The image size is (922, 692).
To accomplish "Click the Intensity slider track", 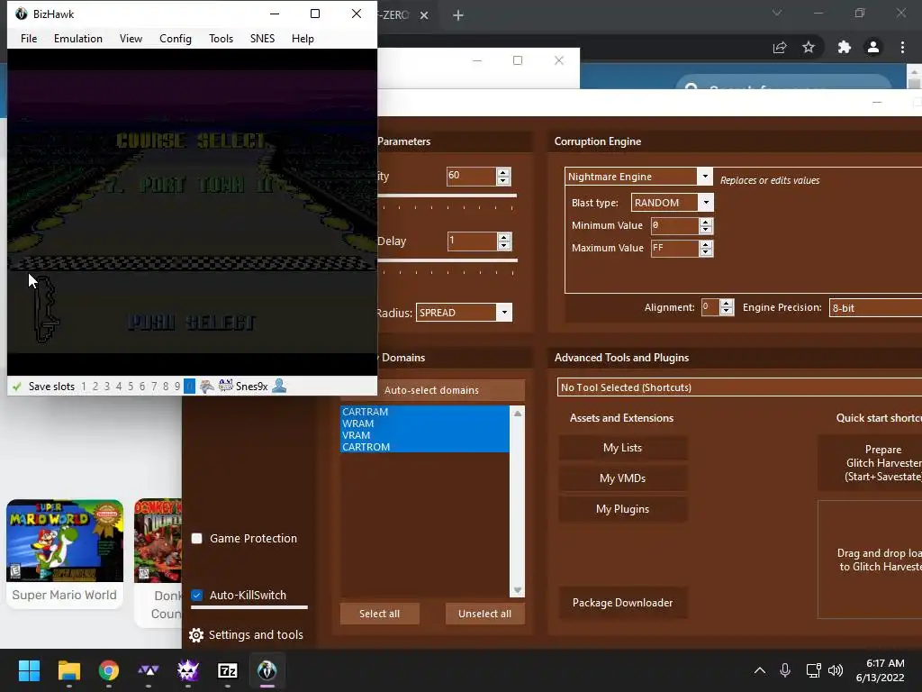I will coord(447,196).
